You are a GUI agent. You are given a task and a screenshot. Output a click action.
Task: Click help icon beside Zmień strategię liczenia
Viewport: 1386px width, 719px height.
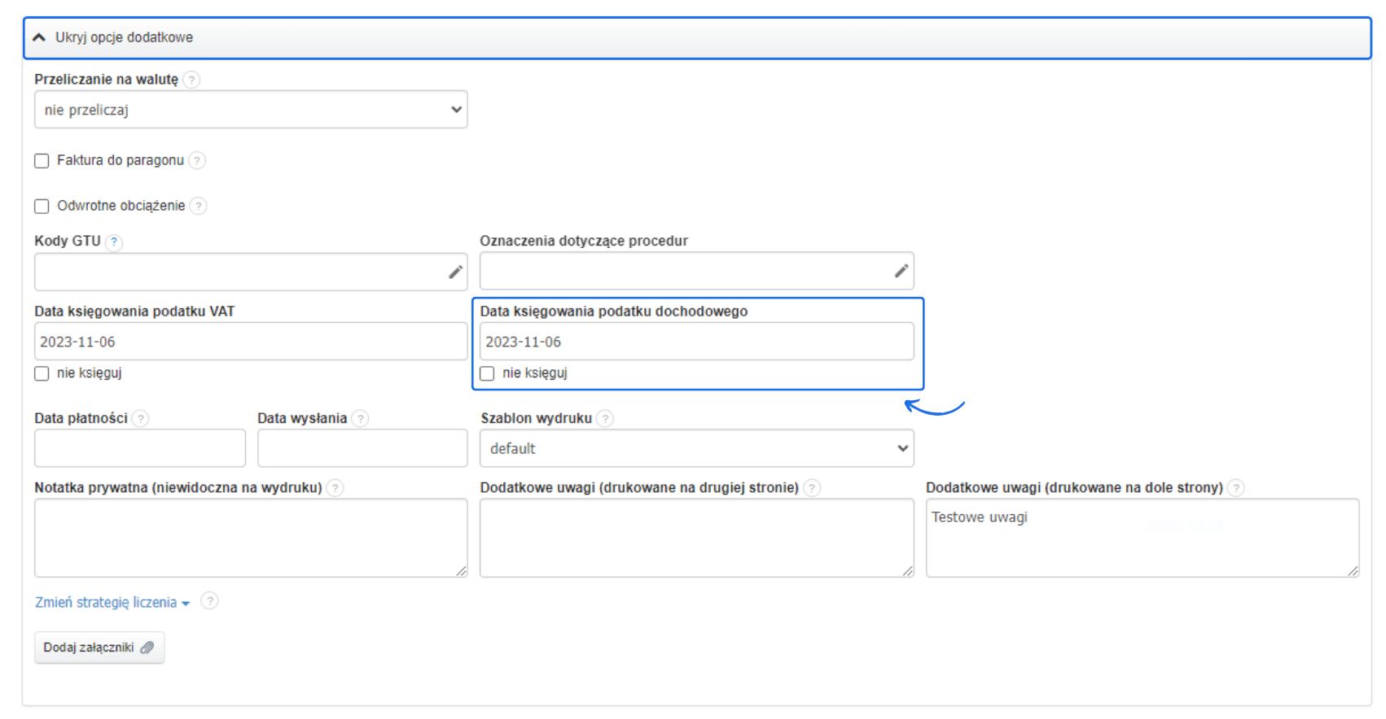(209, 601)
